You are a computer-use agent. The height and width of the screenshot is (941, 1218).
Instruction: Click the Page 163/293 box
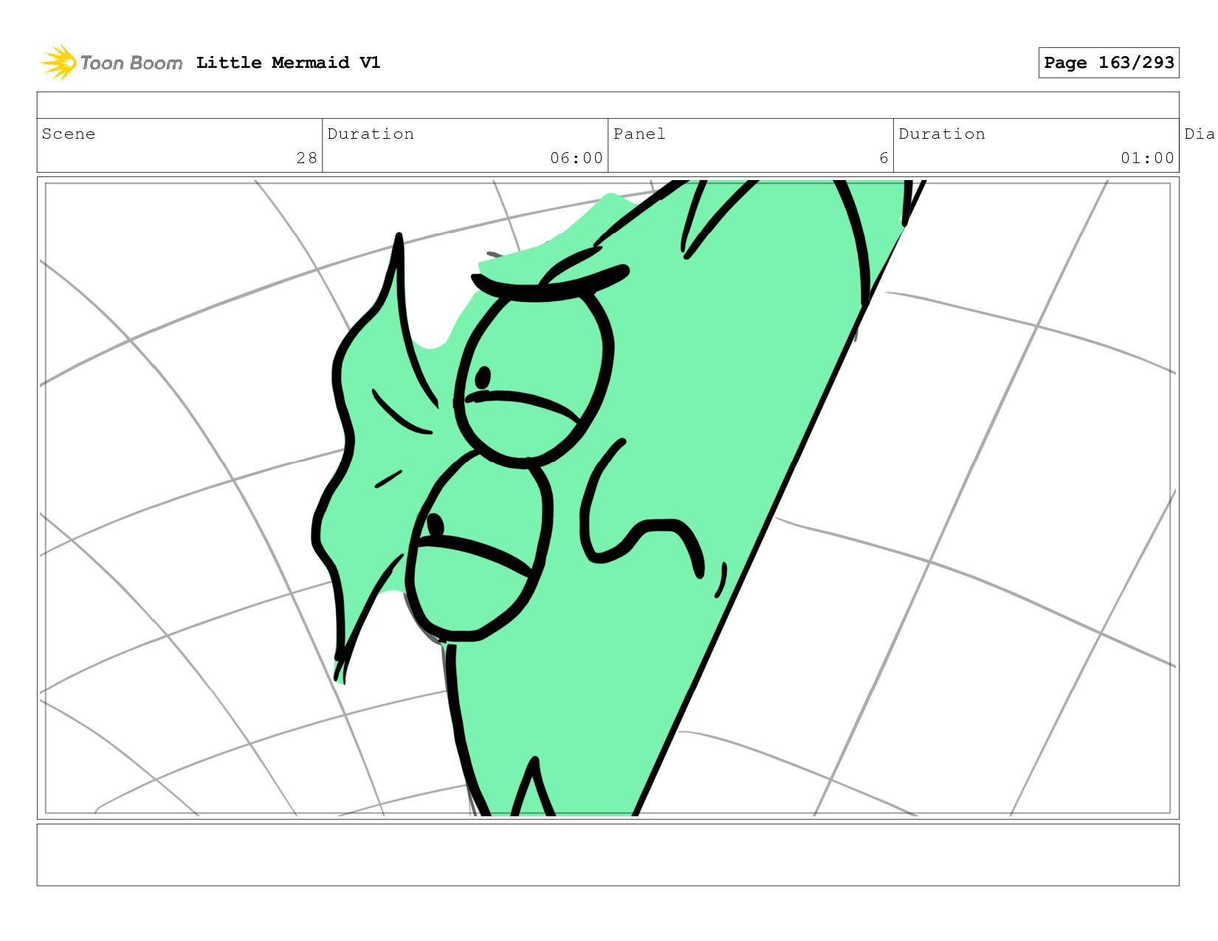(1109, 63)
